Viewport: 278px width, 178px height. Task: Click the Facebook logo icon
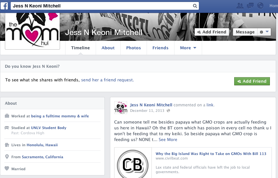5,6
